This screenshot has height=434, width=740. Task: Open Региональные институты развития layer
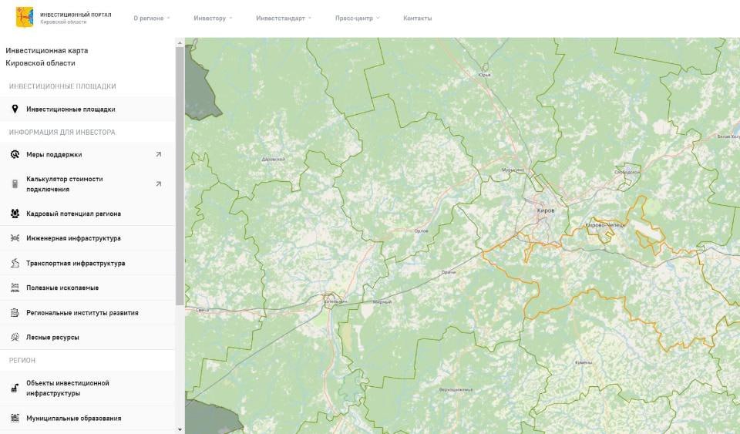82,313
